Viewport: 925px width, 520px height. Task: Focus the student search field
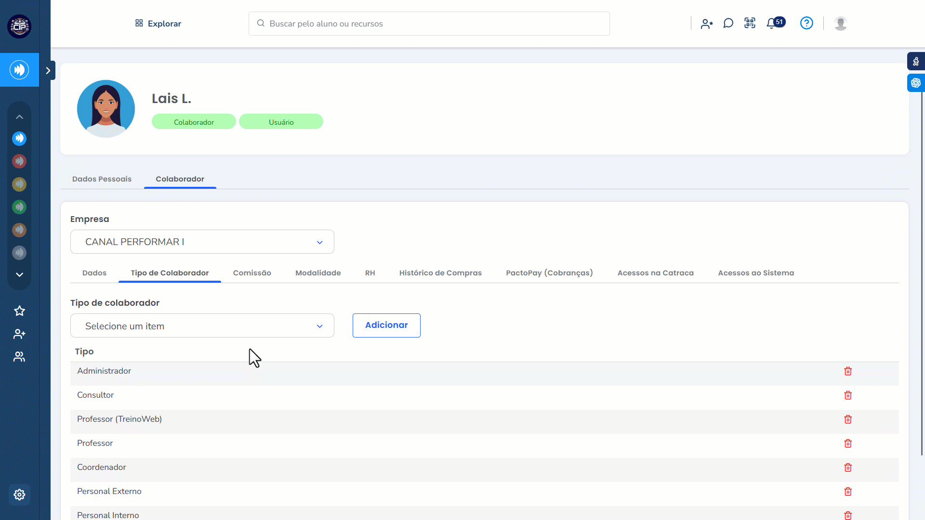pos(429,24)
